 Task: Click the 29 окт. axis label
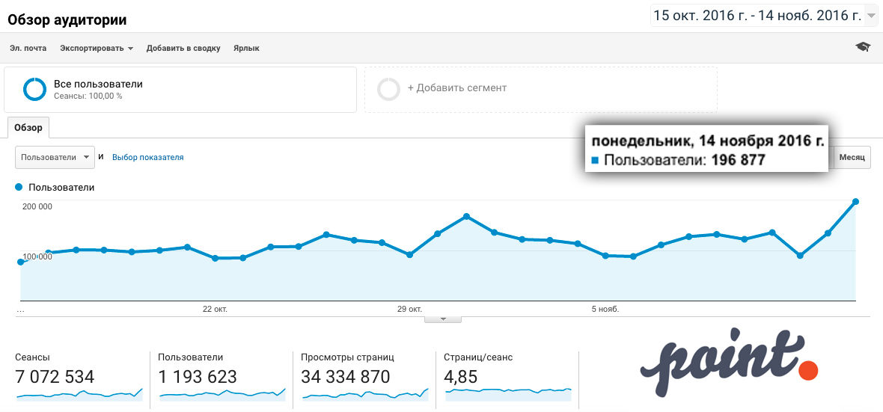409,309
